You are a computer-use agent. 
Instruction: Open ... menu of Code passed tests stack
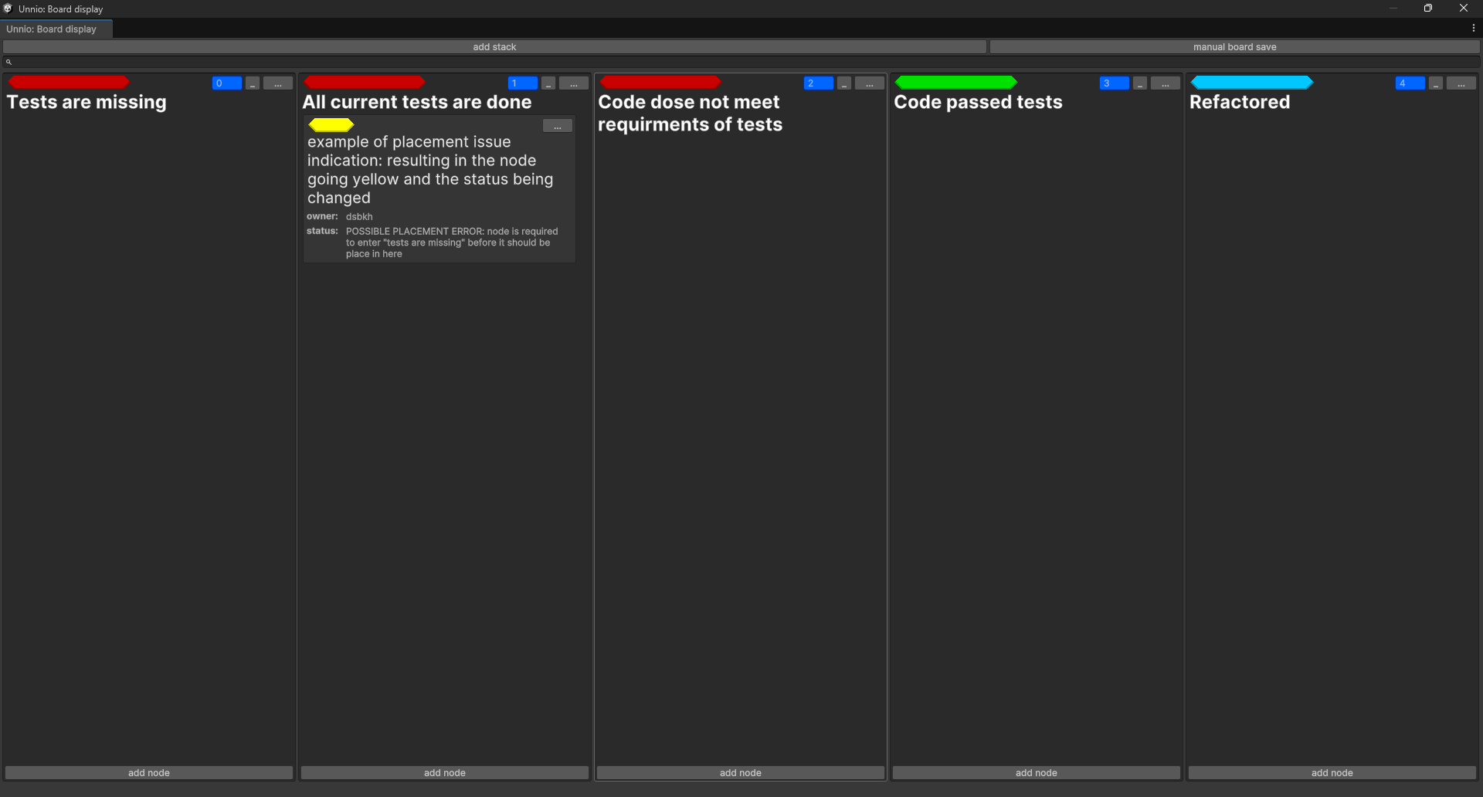[x=1166, y=83]
